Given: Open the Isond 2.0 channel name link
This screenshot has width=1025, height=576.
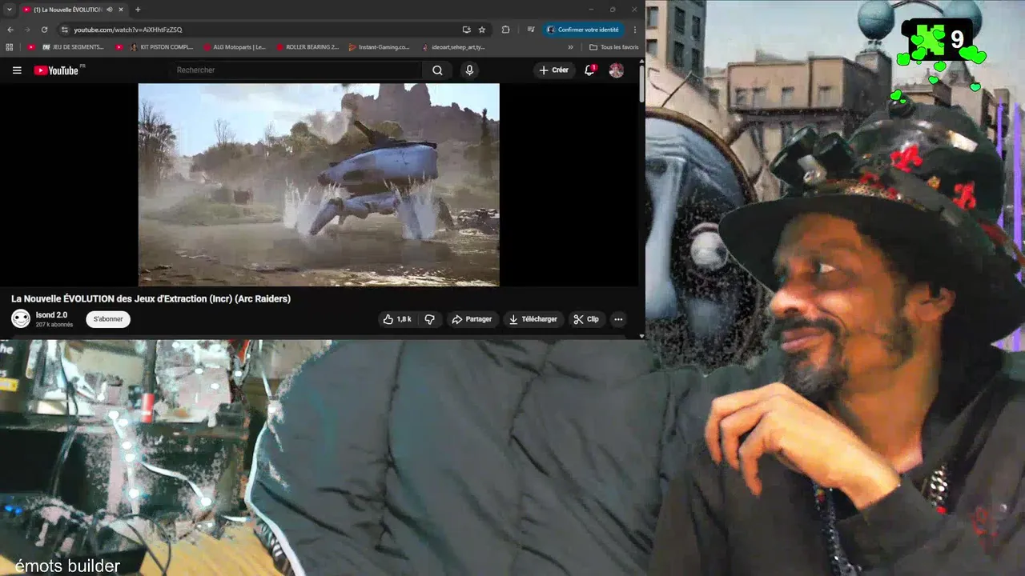Looking at the screenshot, I should [51, 315].
